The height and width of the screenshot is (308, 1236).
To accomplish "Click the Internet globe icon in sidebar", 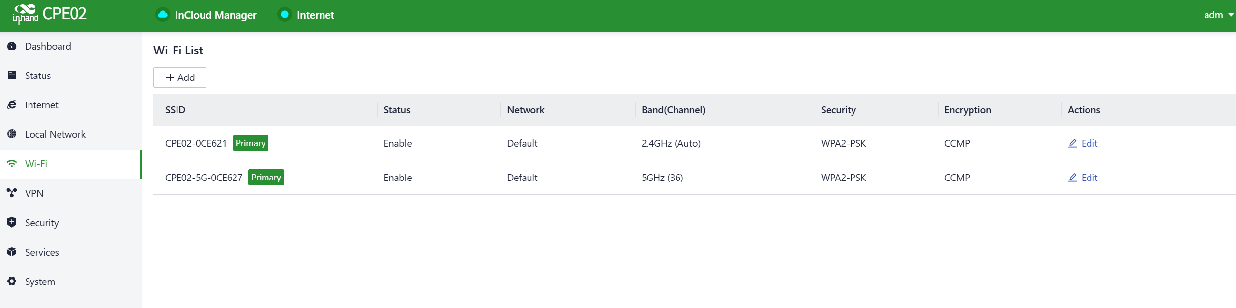I will point(12,105).
